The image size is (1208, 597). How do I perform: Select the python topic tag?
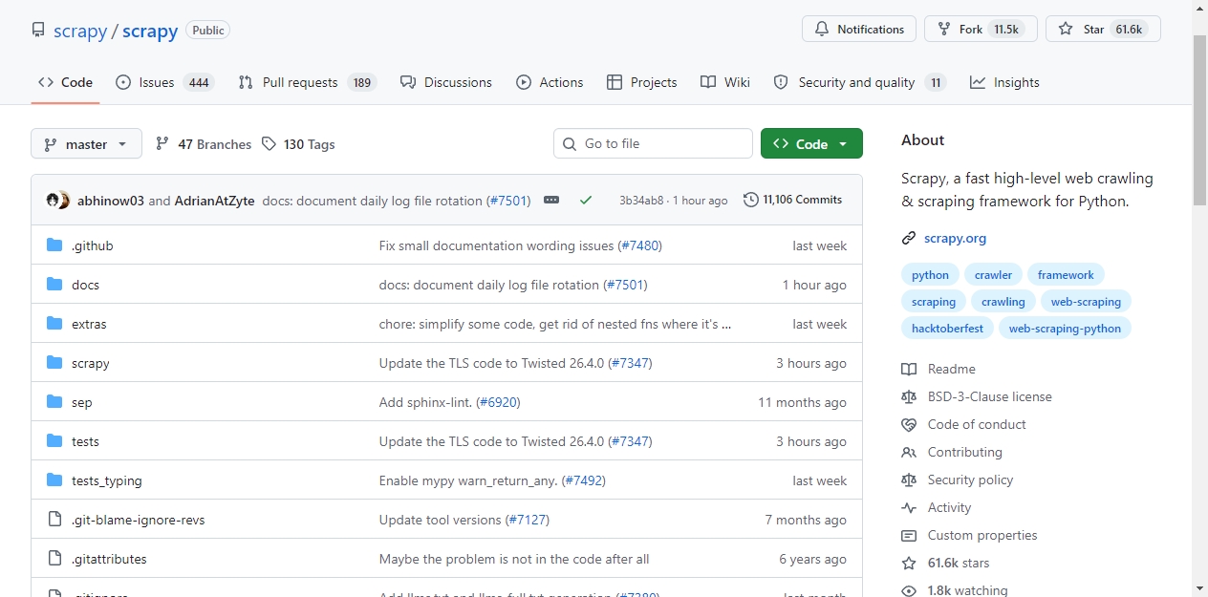[x=930, y=275]
